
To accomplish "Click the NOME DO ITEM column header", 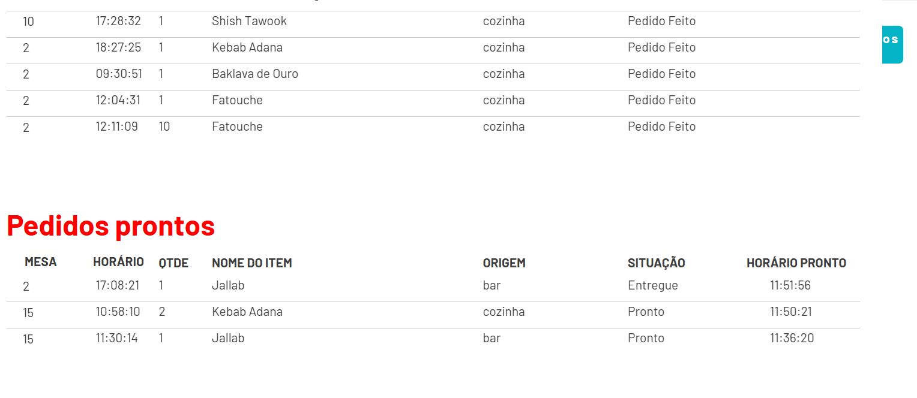I will pyautogui.click(x=251, y=263).
